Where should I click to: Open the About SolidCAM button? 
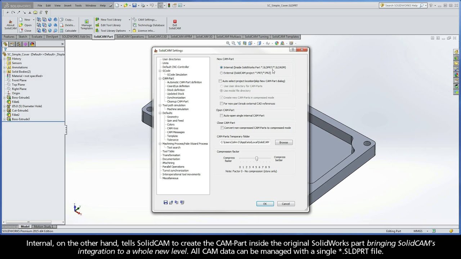(10, 25)
